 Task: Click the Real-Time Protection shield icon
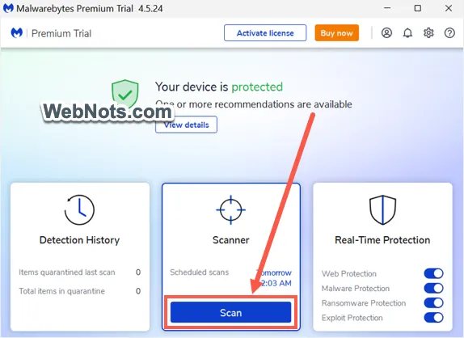coord(382,210)
